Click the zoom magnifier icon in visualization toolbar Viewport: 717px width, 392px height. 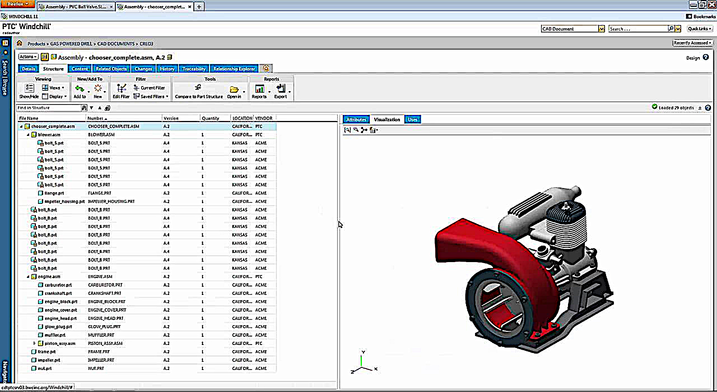356,130
